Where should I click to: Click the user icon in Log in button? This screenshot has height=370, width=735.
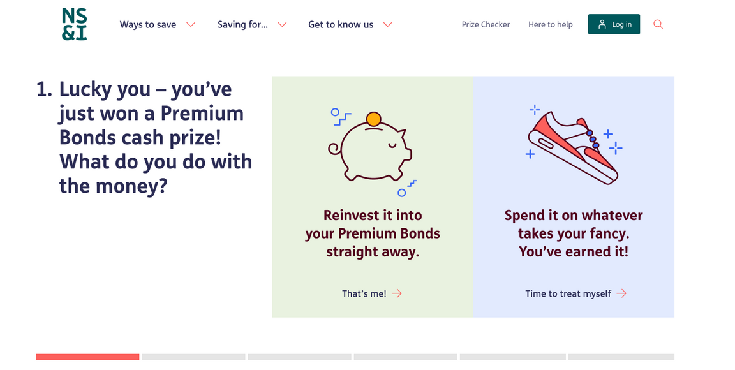tap(602, 24)
